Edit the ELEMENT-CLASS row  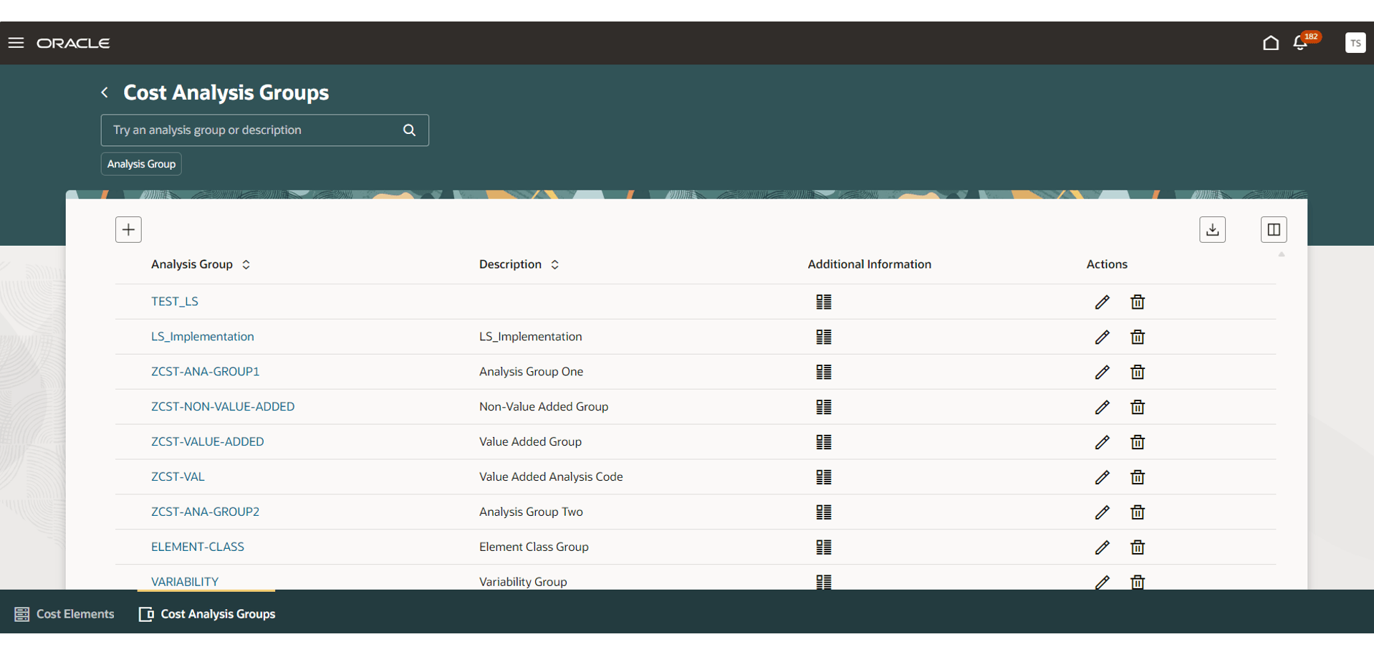[1102, 547]
